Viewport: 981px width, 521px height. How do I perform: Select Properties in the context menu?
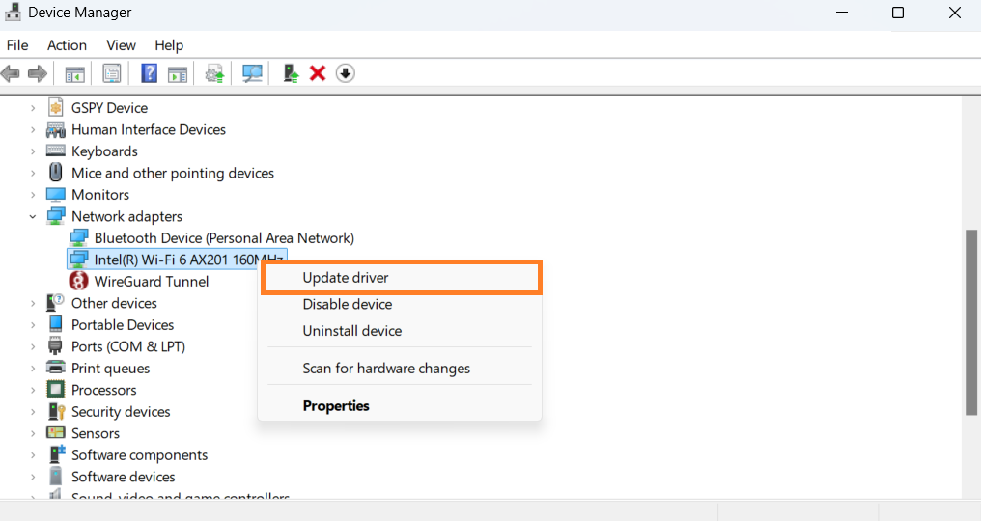pos(401,405)
